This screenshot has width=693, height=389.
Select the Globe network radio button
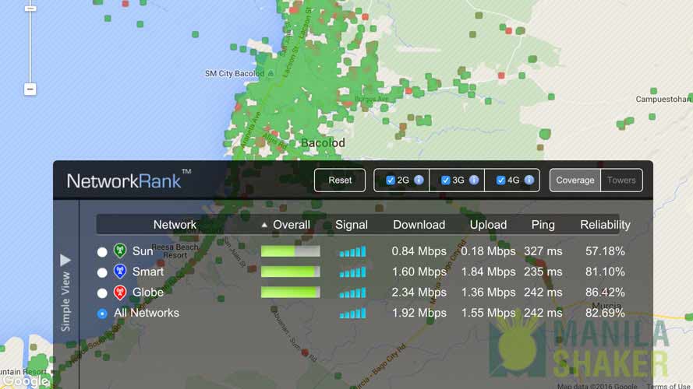(102, 293)
